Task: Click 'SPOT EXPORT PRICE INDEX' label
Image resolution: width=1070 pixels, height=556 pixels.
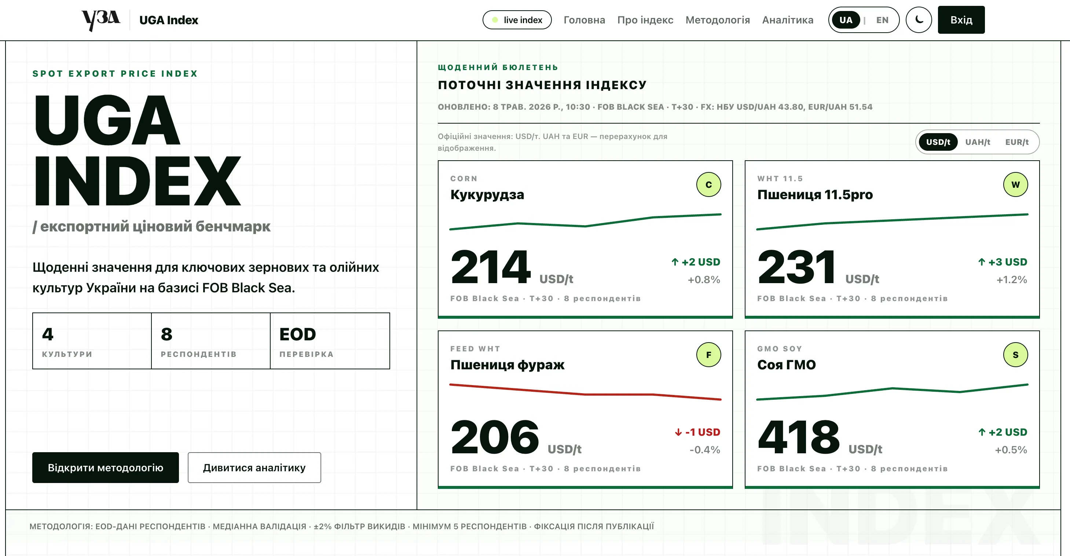Action: 115,74
